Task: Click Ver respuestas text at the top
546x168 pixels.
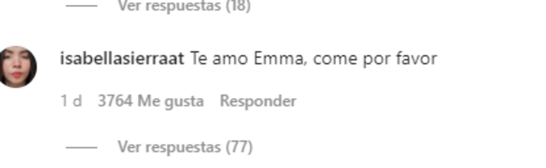Action: (x=170, y=6)
